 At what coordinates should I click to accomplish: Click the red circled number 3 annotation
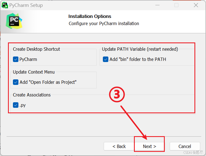point(117,95)
